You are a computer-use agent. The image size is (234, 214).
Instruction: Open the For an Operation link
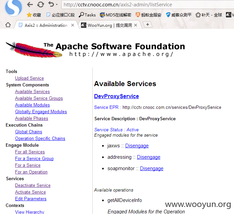pyautogui.click(x=31, y=172)
